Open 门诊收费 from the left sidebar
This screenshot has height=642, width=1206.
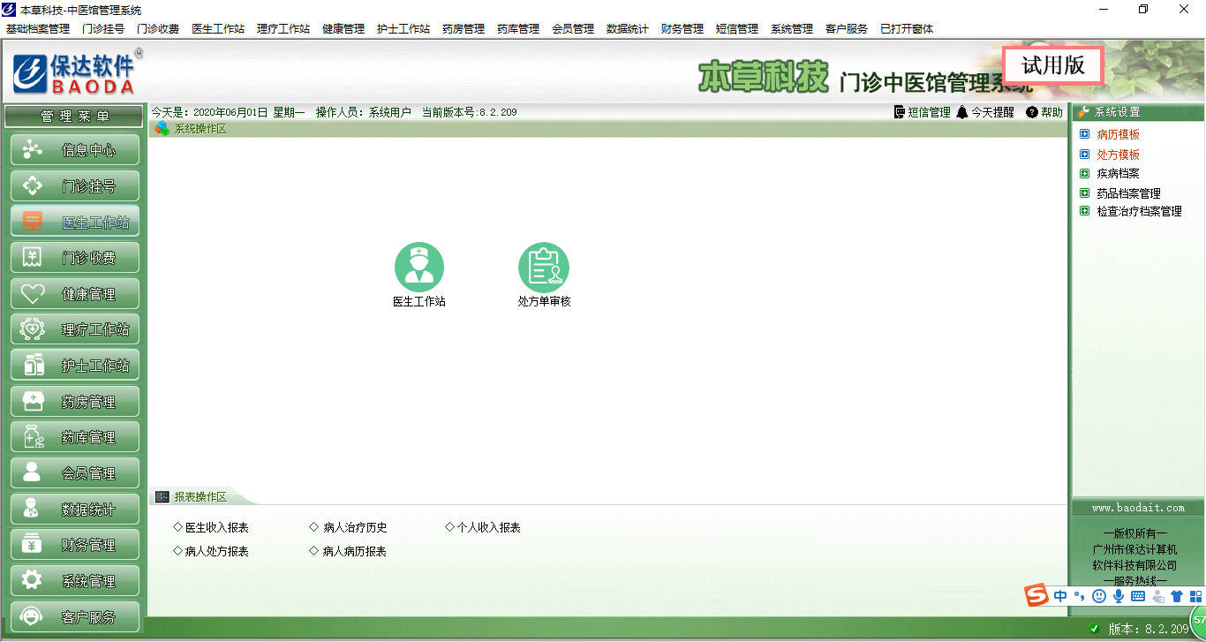(75, 258)
